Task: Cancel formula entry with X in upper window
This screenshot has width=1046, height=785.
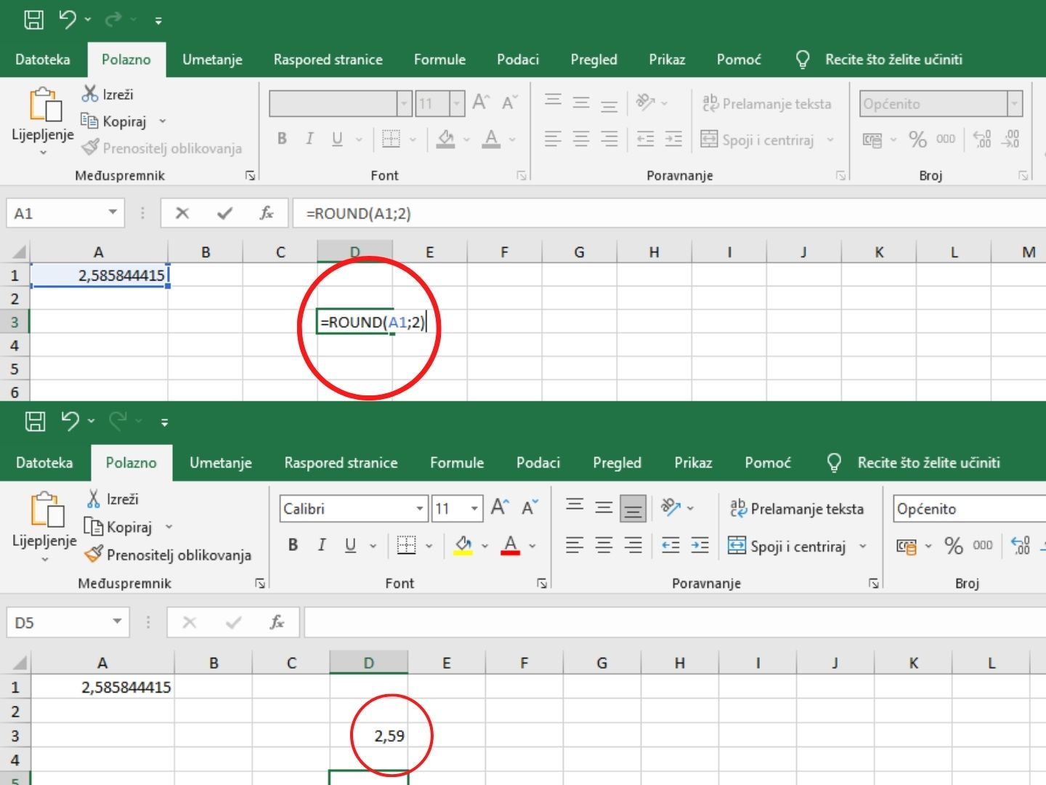Action: coord(182,213)
